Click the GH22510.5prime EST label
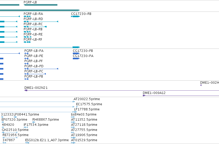 15,130
